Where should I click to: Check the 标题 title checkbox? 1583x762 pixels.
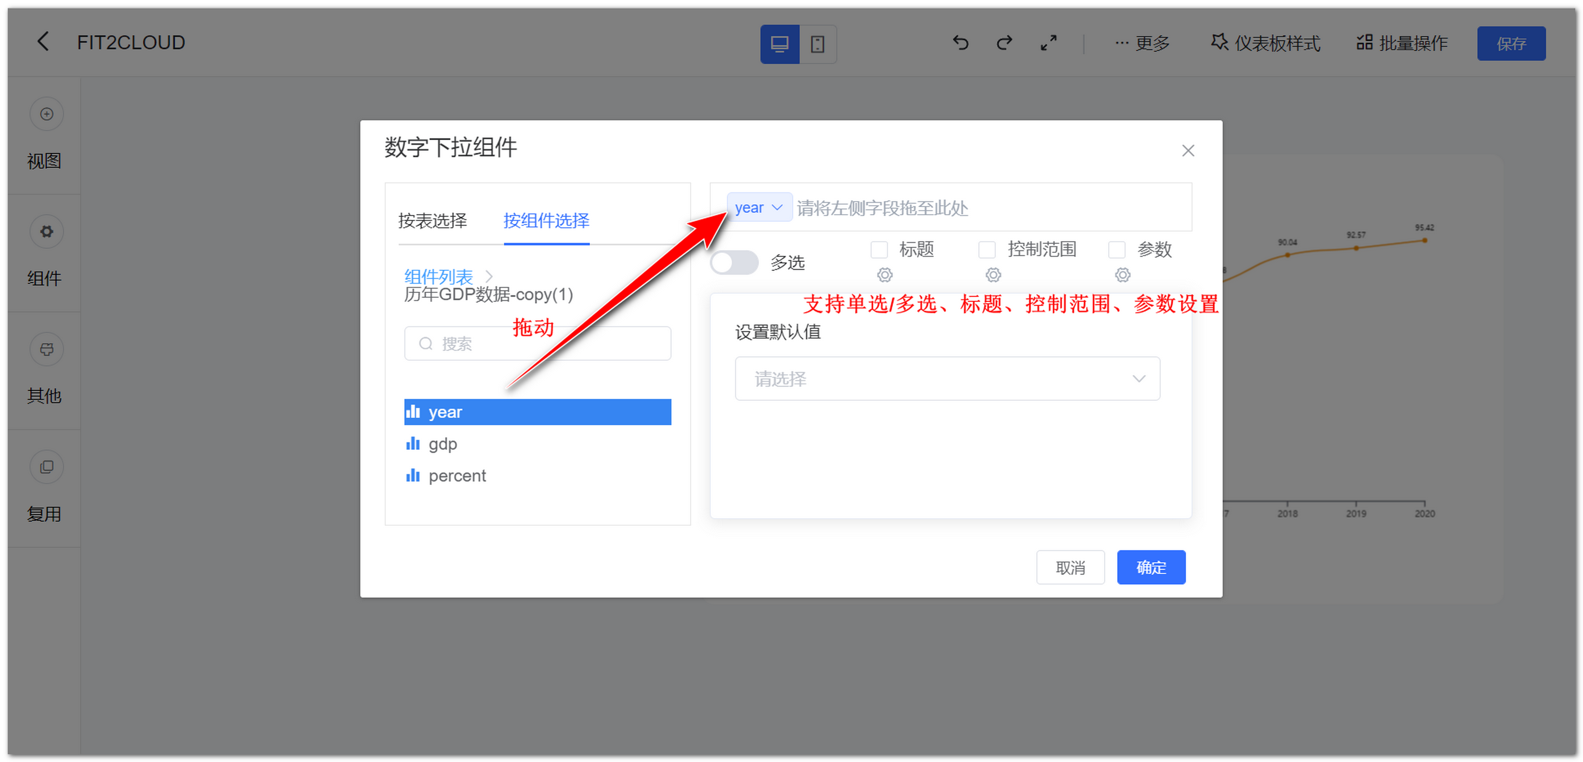point(879,250)
